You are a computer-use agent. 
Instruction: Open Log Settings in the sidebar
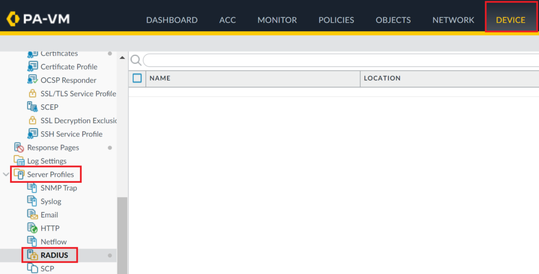(x=47, y=161)
